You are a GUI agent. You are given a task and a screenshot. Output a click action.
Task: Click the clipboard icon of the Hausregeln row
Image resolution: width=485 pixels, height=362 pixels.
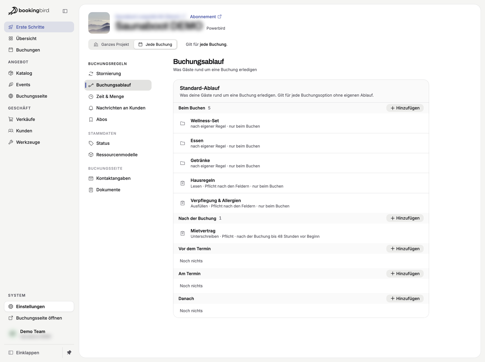tap(182, 183)
